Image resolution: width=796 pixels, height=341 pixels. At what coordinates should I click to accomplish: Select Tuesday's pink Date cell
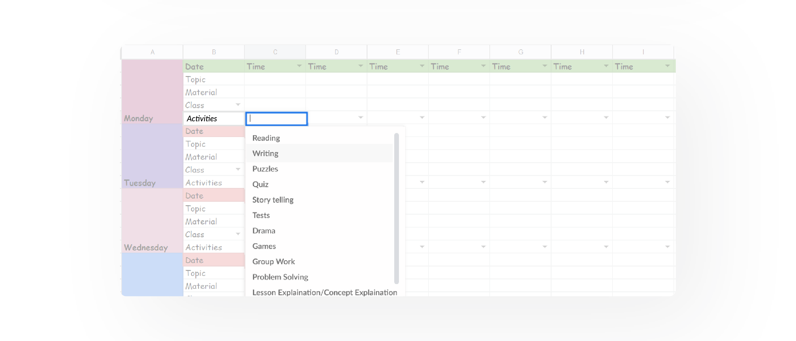[214, 131]
